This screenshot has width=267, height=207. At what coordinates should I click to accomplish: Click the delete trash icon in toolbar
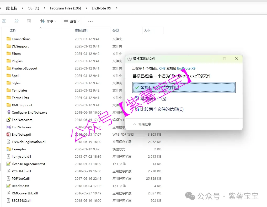(x=29, y=21)
